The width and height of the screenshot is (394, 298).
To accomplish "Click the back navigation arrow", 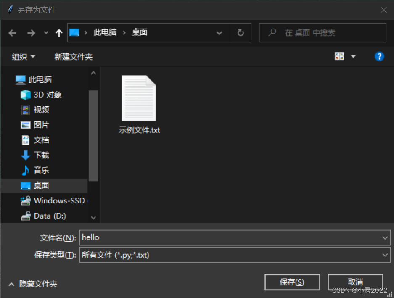I will pos(12,32).
